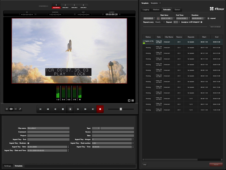The width and height of the screenshot is (226, 170).
Task: Switch to the Markers tab
Action: (156, 10)
